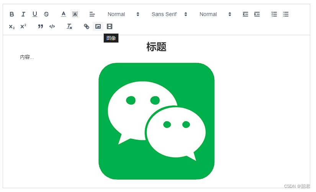Open the Sans Serif font dropdown
Viewport: 316px width, 192px height.
click(169, 14)
